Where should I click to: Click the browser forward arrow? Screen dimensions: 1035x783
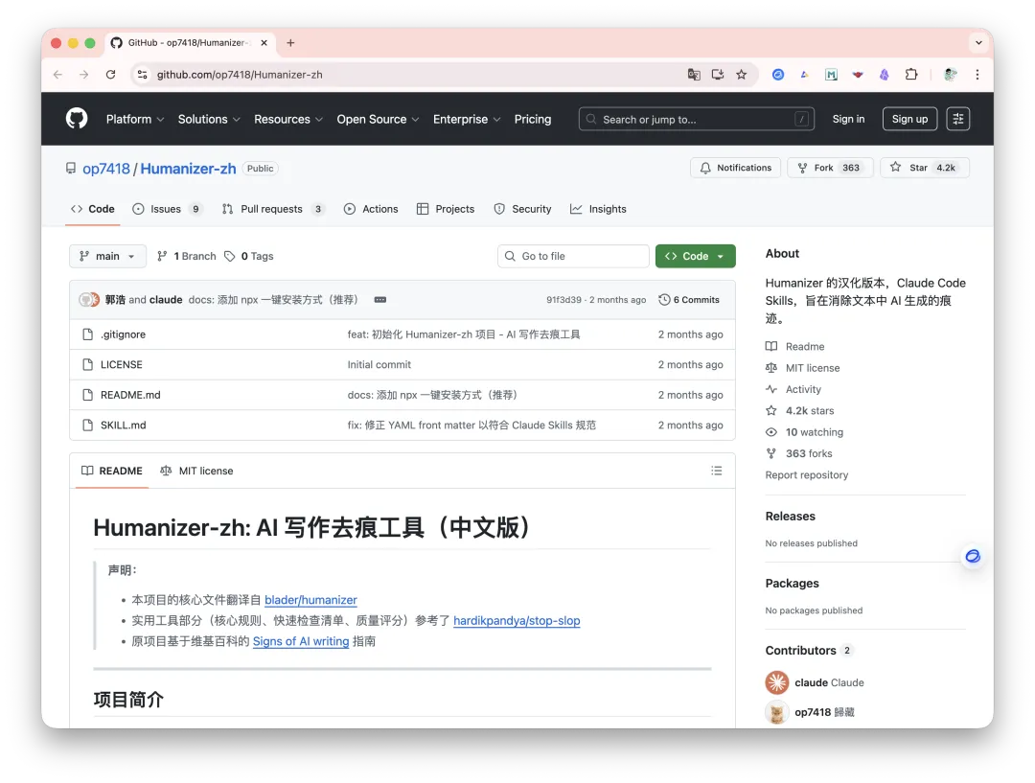pos(83,75)
